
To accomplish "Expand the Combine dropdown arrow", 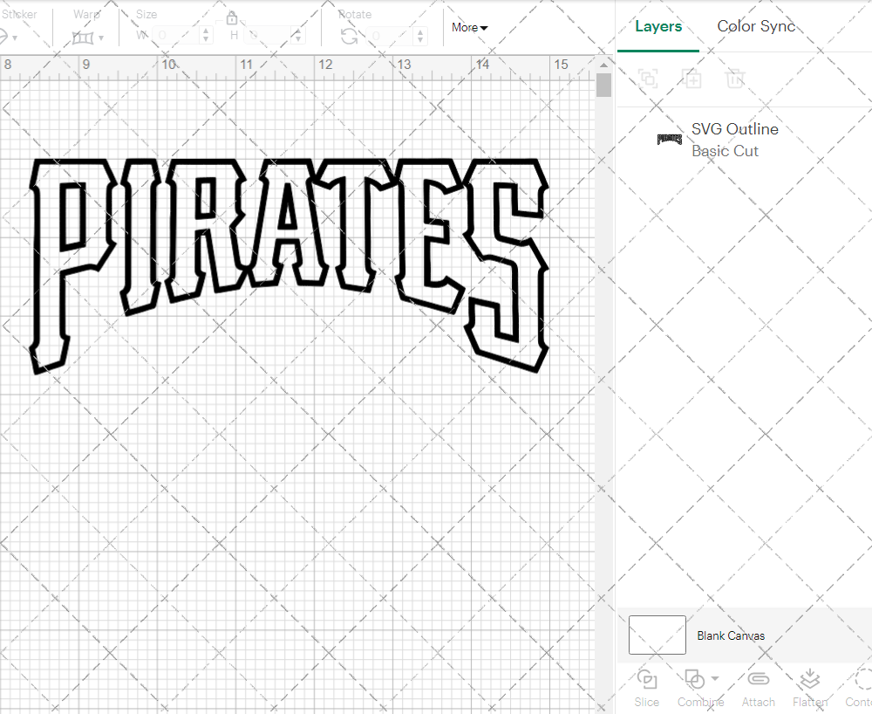I will (715, 678).
